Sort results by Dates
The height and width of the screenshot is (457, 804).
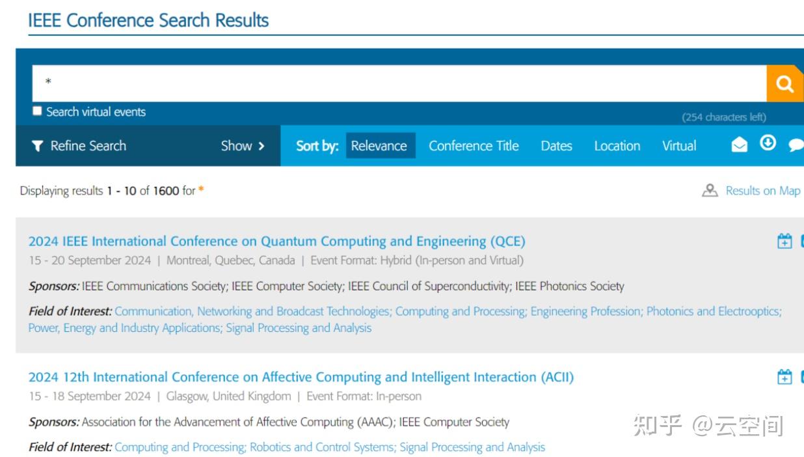coord(556,146)
